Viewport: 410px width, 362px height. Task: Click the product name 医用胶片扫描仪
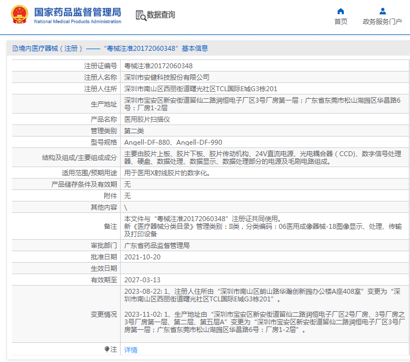click(x=147, y=119)
